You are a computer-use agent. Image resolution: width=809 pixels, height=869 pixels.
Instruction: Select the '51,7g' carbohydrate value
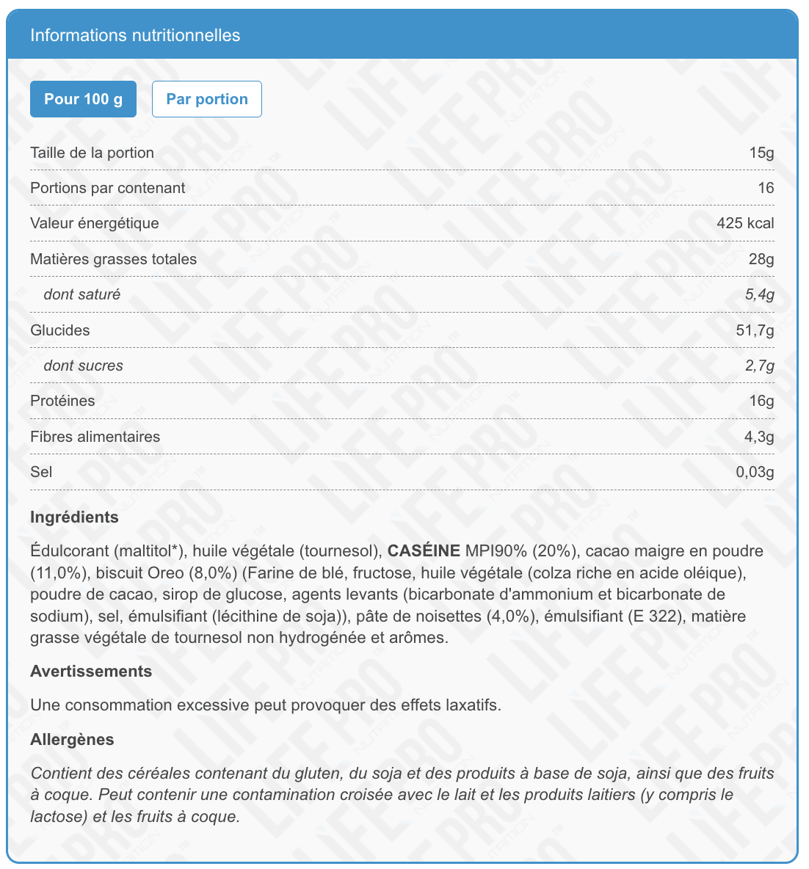pyautogui.click(x=755, y=330)
